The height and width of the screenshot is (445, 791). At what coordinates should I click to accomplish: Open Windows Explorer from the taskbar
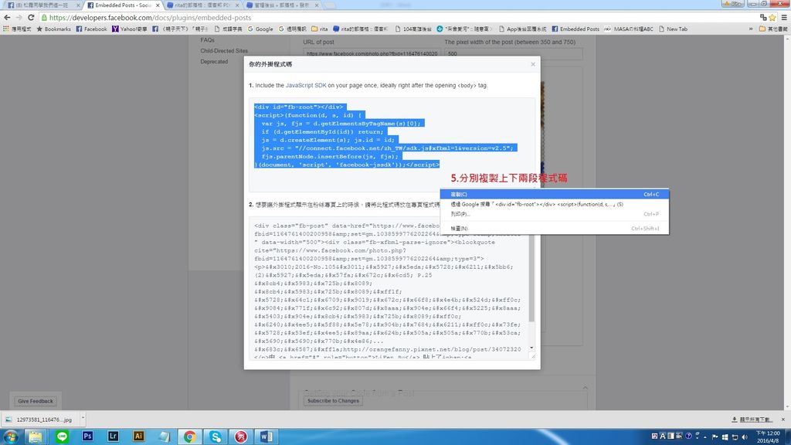[x=36, y=437]
